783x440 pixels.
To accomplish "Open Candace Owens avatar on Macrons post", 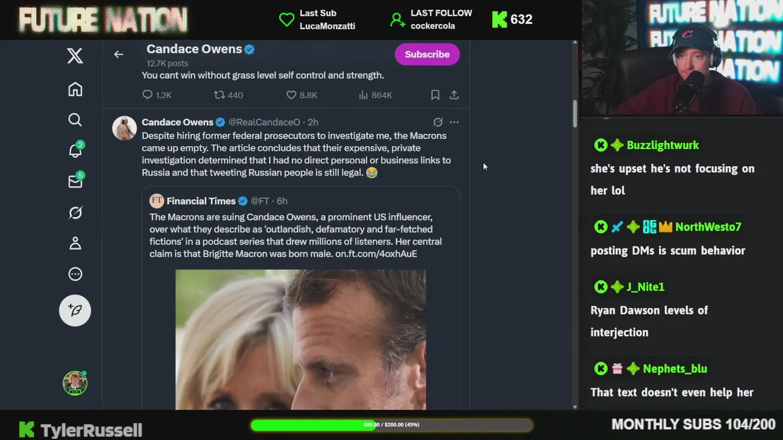I will tap(125, 128).
